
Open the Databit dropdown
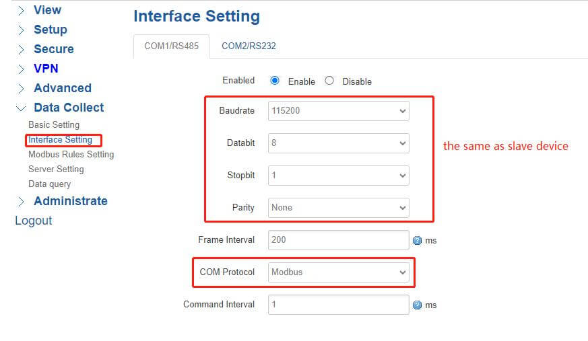tap(338, 143)
